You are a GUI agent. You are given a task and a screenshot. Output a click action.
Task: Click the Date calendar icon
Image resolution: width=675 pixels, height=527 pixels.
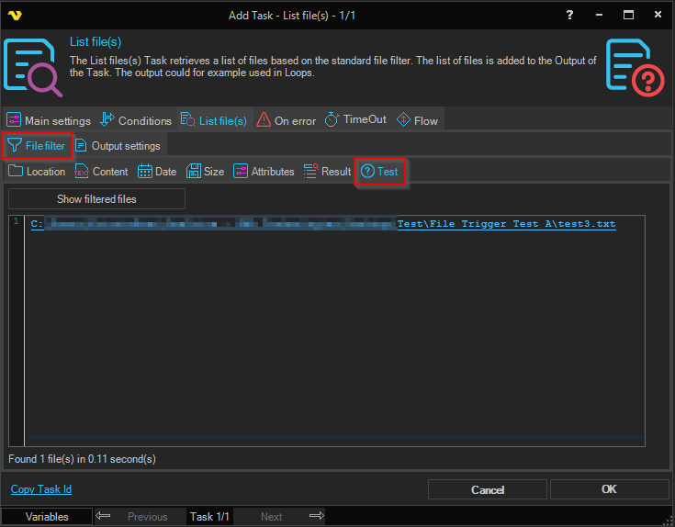click(x=145, y=171)
